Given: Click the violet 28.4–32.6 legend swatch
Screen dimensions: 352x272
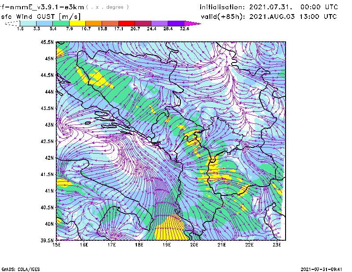Looking at the screenshot, I should point(176,23).
